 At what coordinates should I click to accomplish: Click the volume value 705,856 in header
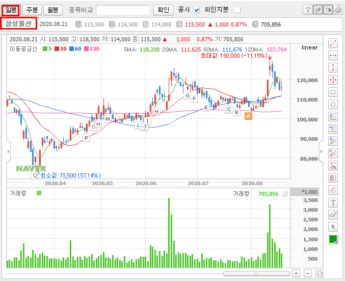pyautogui.click(x=271, y=24)
